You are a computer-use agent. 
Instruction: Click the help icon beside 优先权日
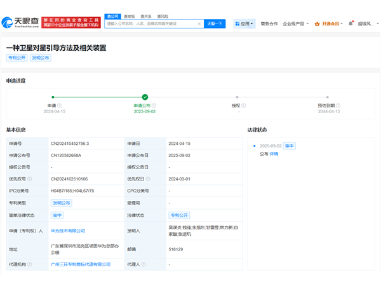(148, 179)
